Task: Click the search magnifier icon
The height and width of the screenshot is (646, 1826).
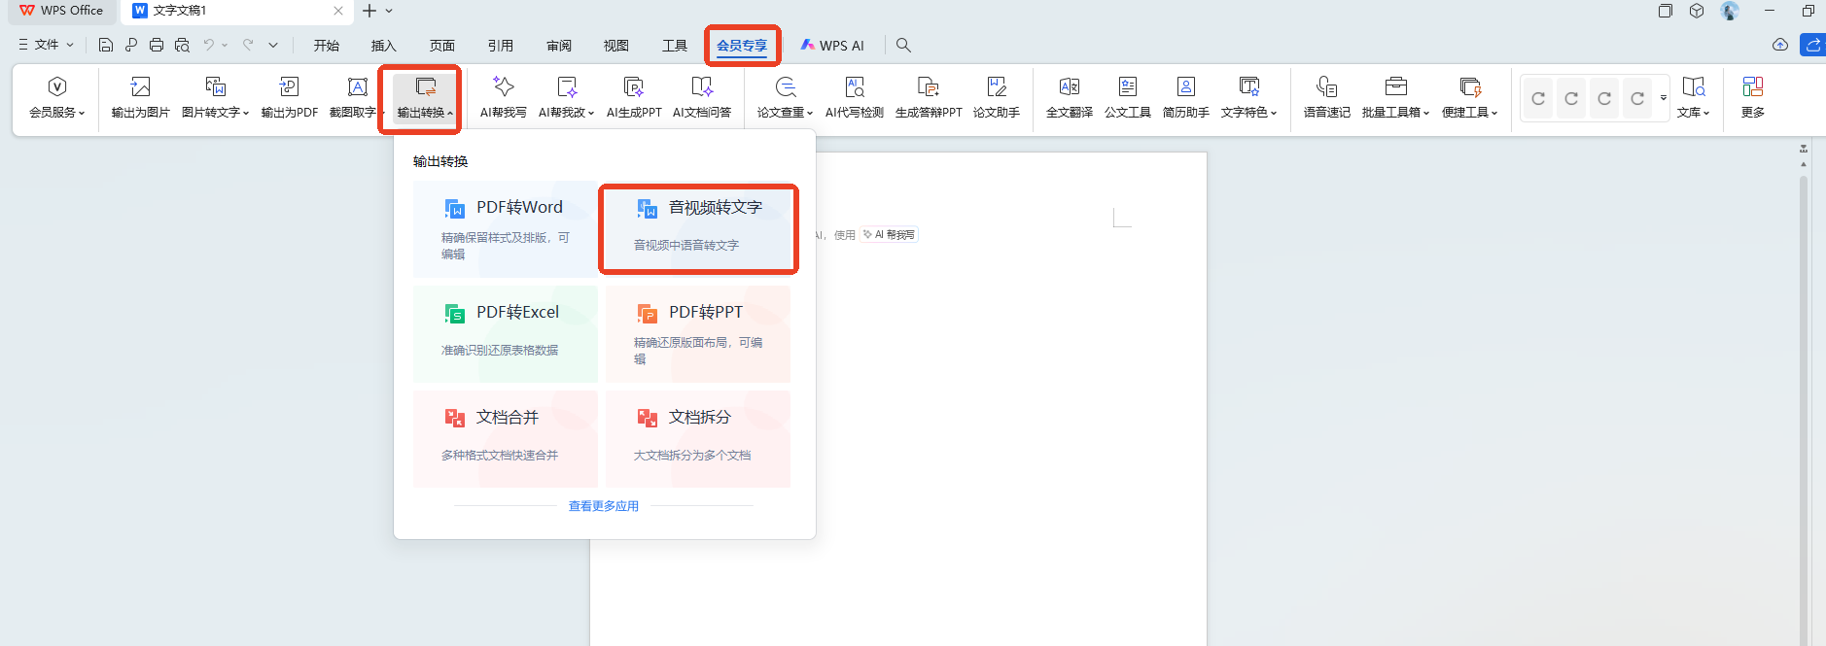Action: tap(903, 46)
